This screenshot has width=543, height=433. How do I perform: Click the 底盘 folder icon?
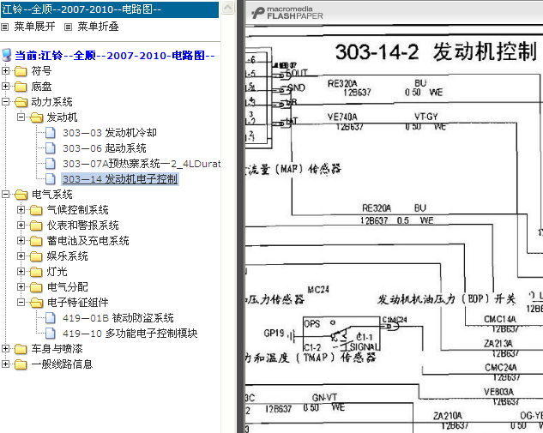coord(21,87)
